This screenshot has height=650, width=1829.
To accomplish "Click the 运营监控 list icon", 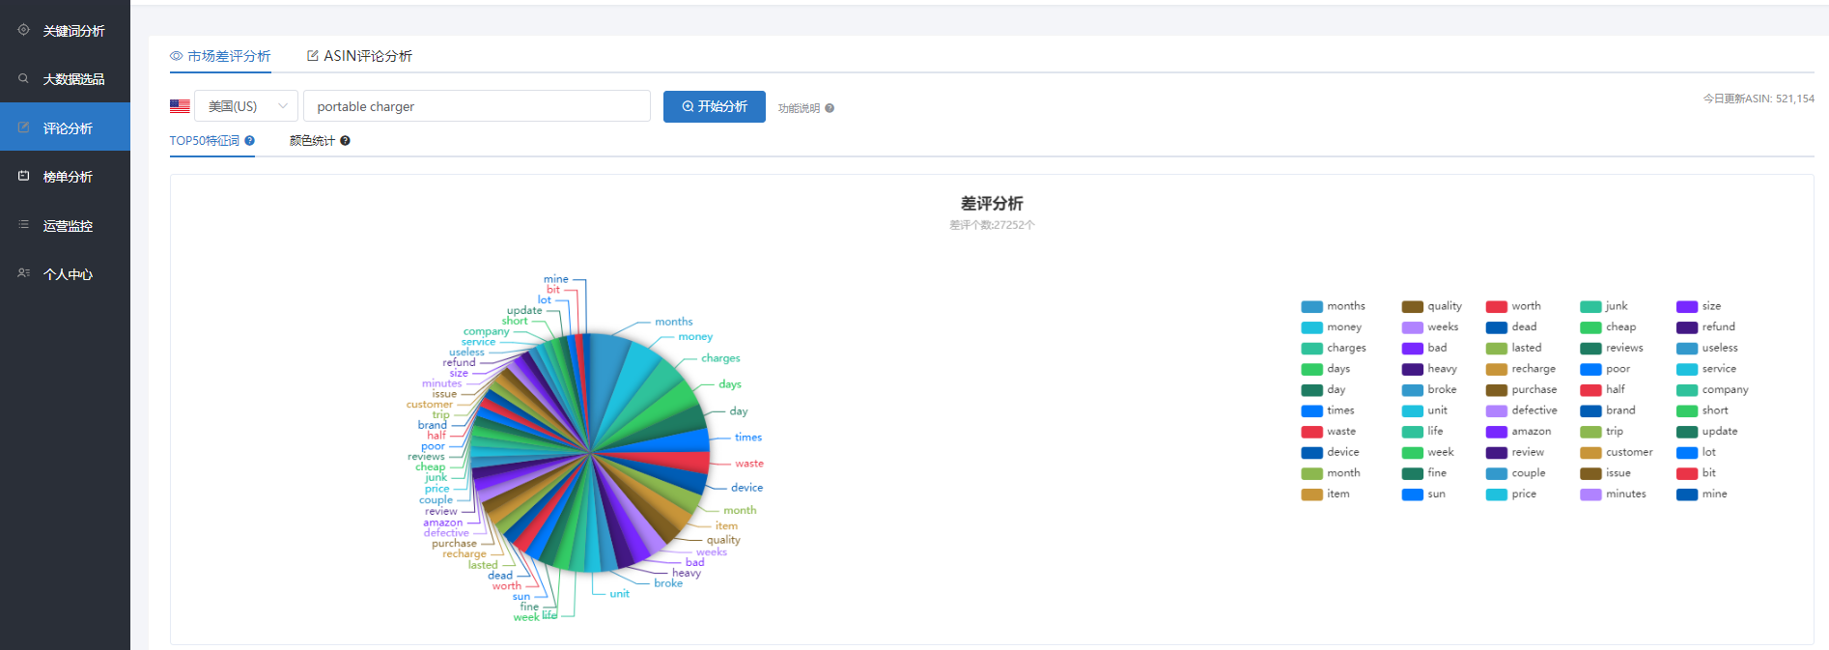I will coord(23,225).
